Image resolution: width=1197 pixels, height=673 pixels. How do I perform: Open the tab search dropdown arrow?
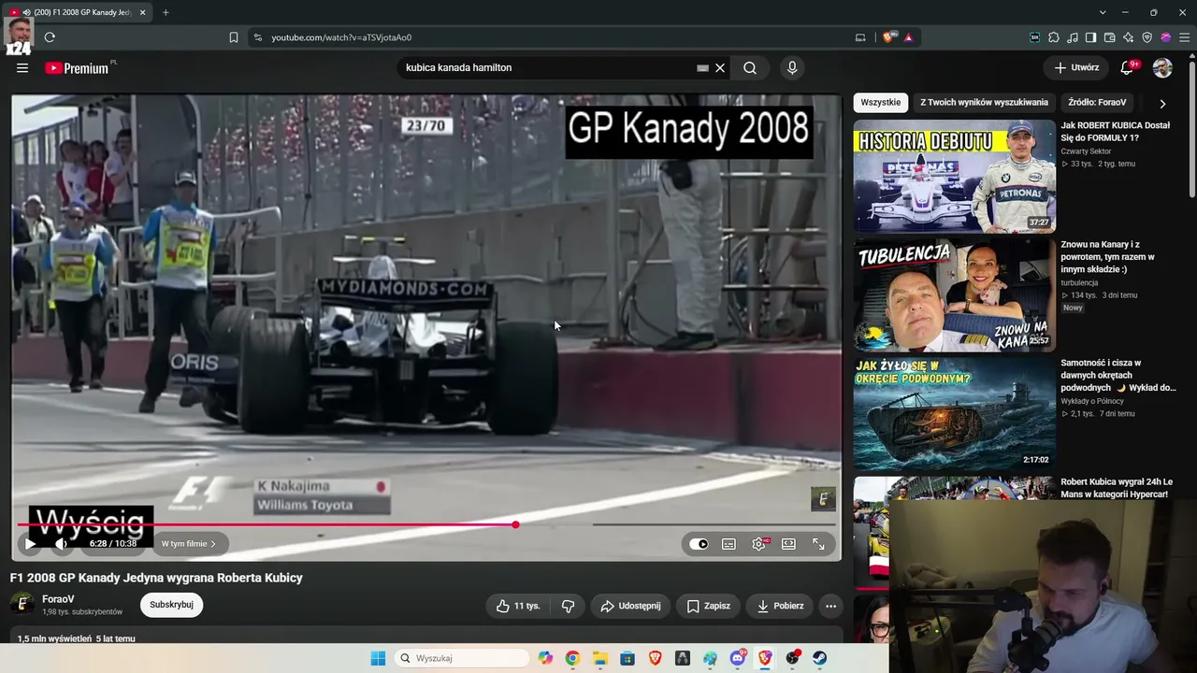tap(1103, 12)
